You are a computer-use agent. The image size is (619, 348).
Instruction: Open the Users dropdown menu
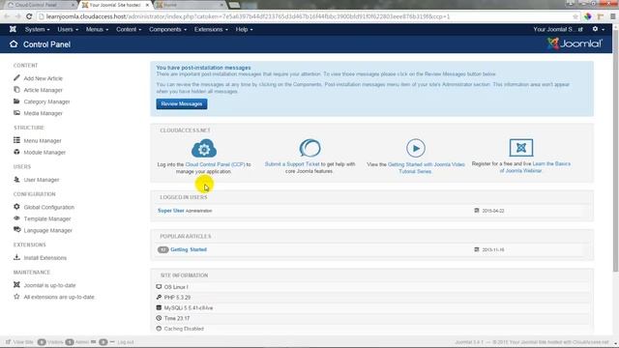tap(68, 29)
